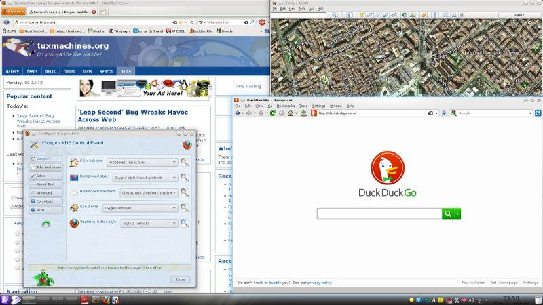543x305 pixels.
Task: Click the Close button in Oxygen panel
Action: (x=181, y=279)
